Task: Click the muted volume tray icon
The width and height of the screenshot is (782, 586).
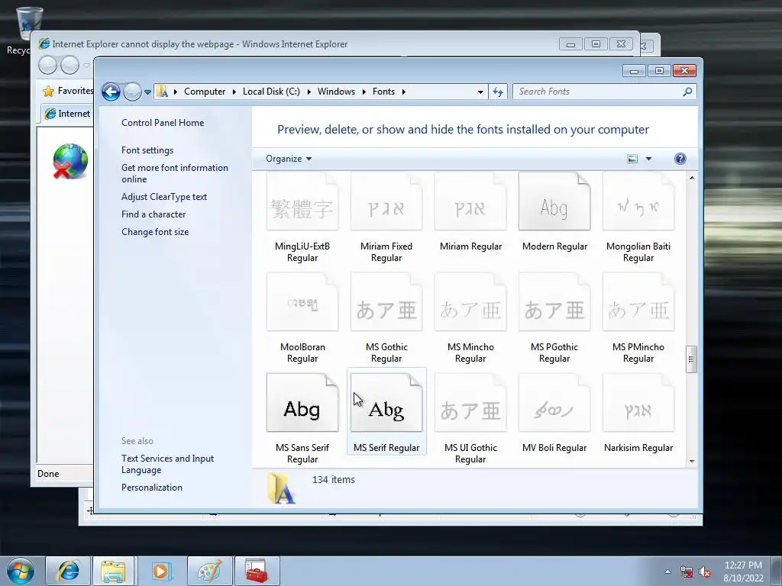Action: 705,572
